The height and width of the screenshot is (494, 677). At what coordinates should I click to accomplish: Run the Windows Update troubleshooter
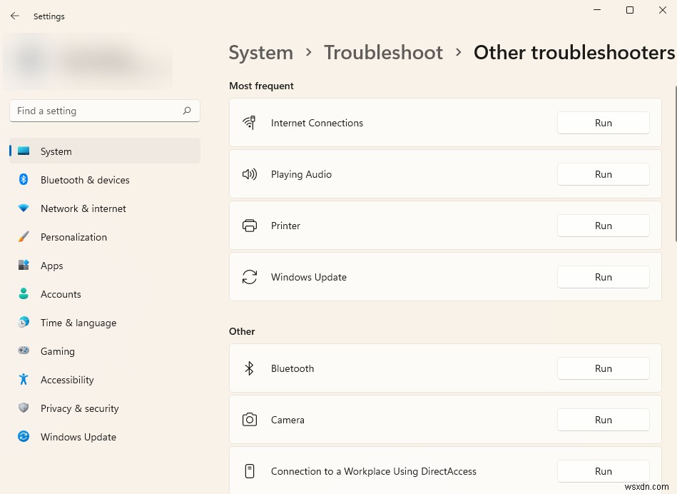pyautogui.click(x=603, y=277)
